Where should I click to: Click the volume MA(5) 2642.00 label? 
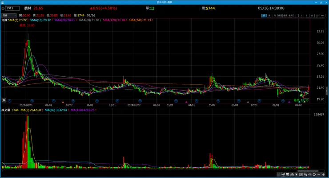(31, 110)
